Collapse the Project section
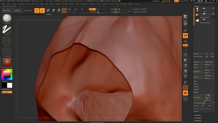218x123 pixels. pos(196,92)
